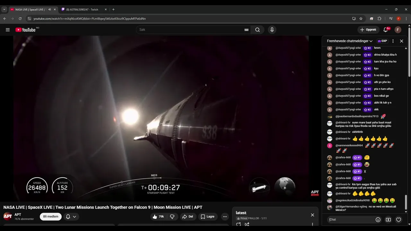This screenshot has height=231, width=411.
Task: Click the live chat scrollbar thumb
Action: click(x=406, y=202)
